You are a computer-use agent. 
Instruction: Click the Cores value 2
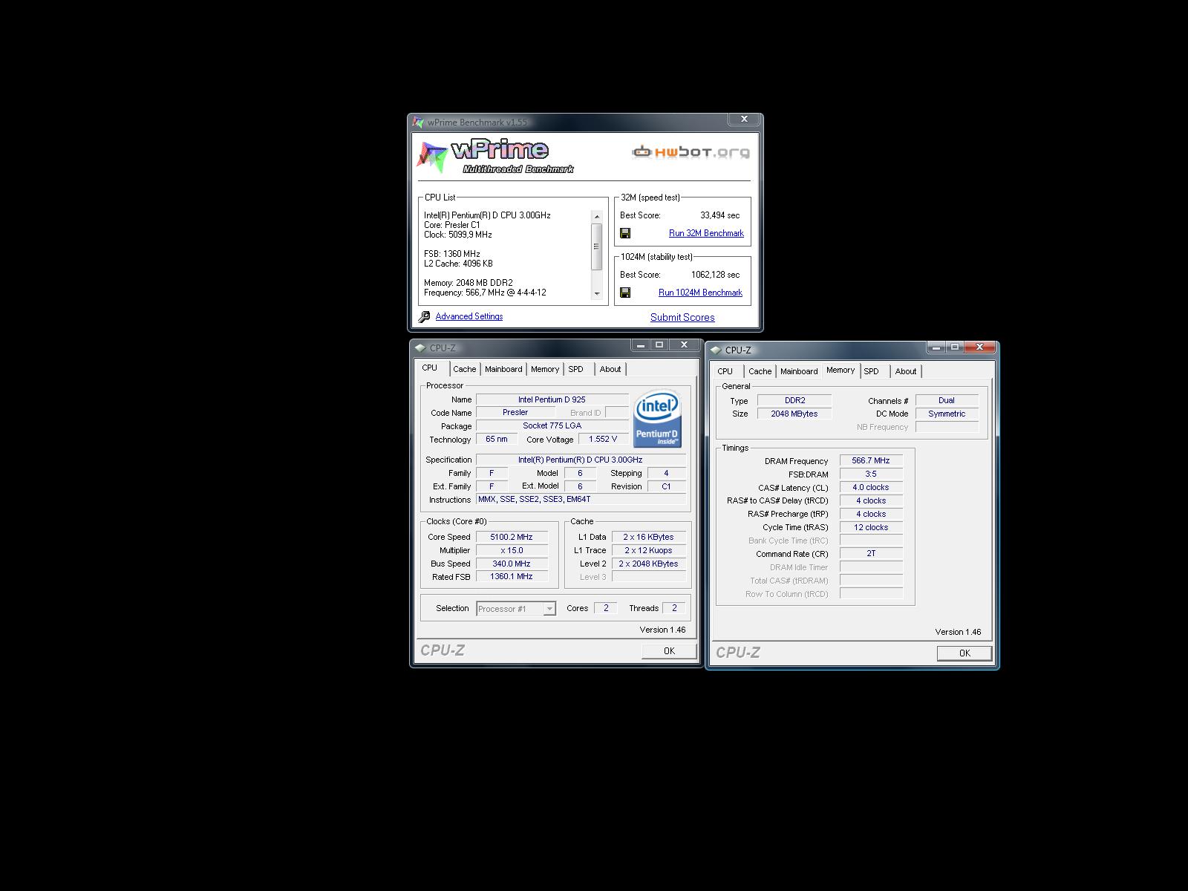606,608
